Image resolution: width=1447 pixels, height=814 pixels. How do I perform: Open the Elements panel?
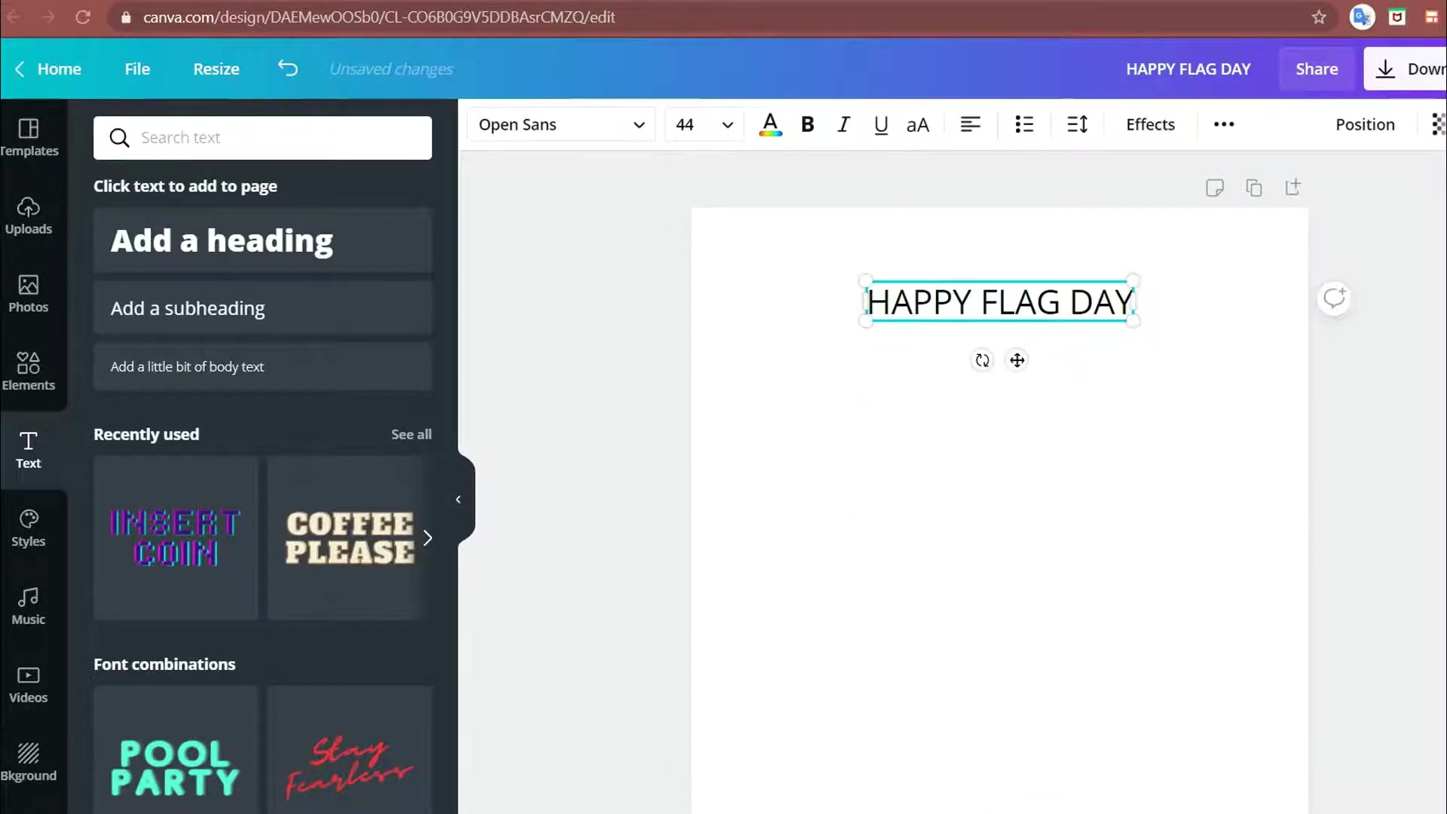pyautogui.click(x=29, y=371)
